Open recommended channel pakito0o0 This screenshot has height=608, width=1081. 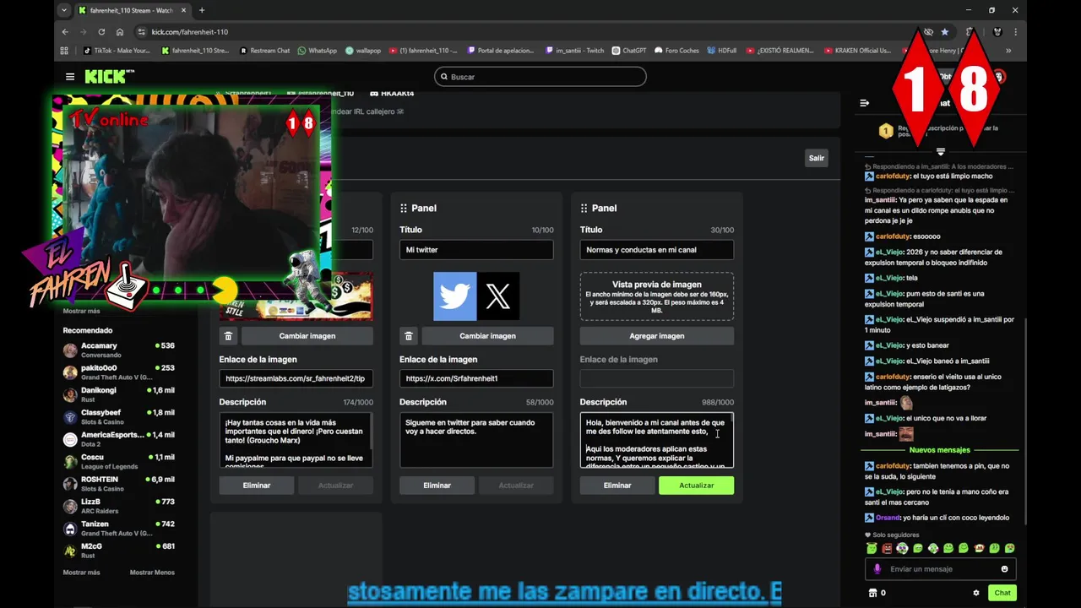(119, 372)
